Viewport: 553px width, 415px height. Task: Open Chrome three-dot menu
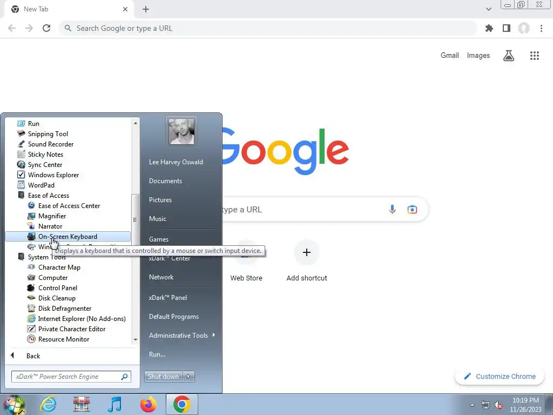(541, 28)
